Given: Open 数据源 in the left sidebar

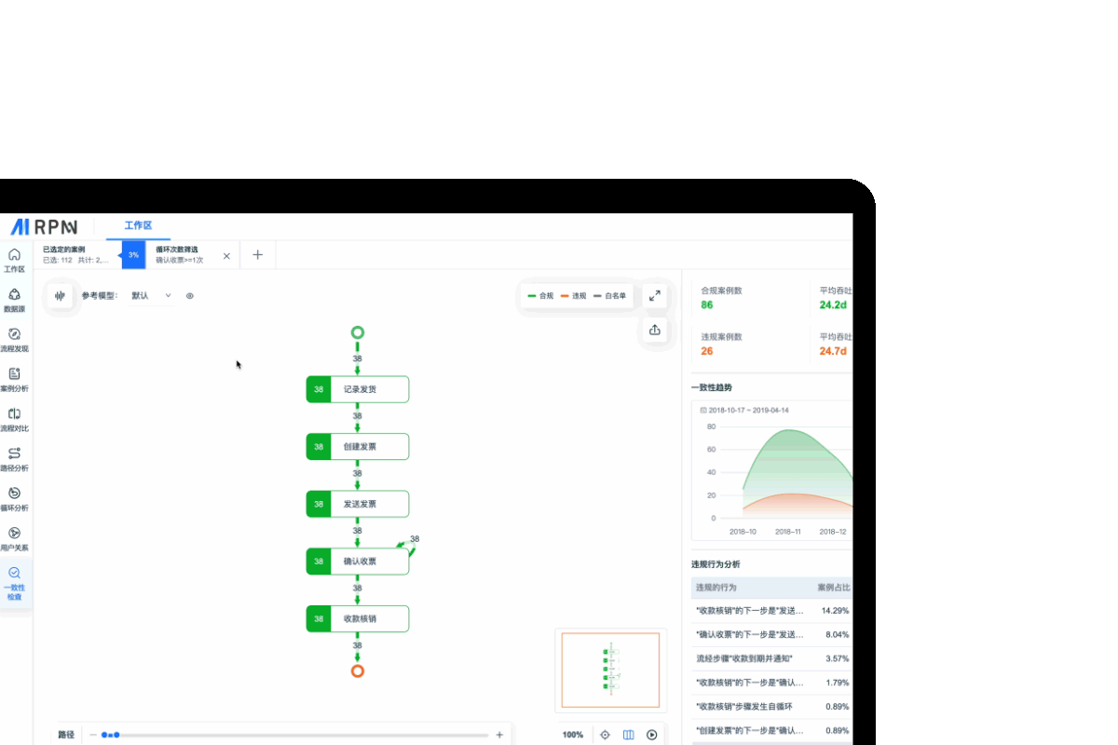Looking at the screenshot, I should (x=14, y=299).
